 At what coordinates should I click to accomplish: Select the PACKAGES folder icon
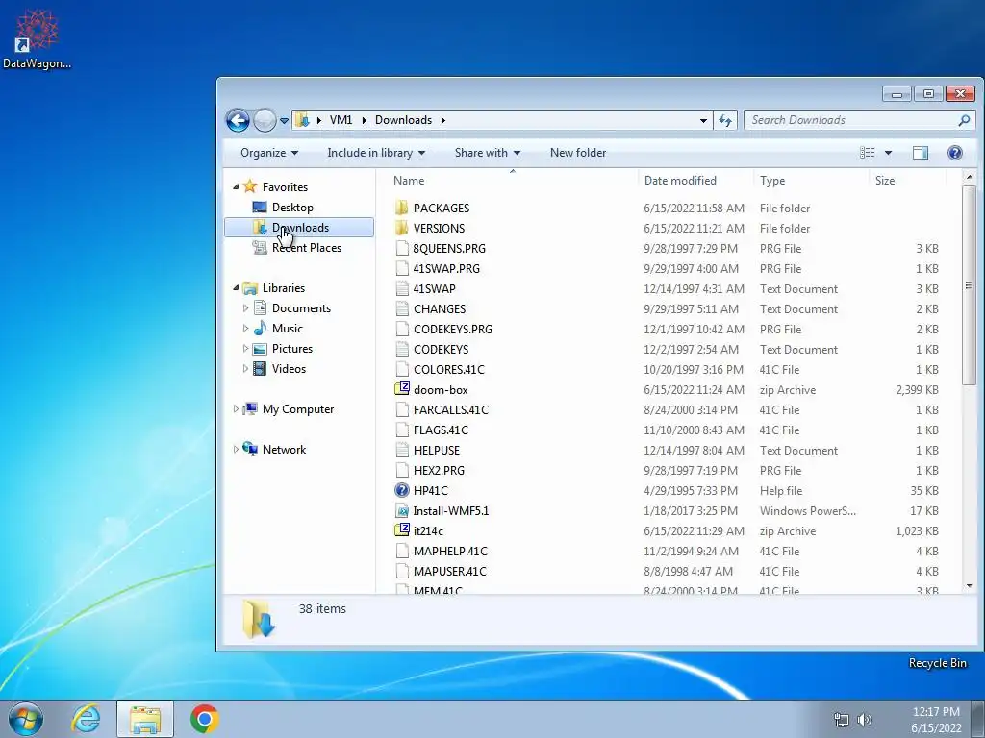(402, 208)
